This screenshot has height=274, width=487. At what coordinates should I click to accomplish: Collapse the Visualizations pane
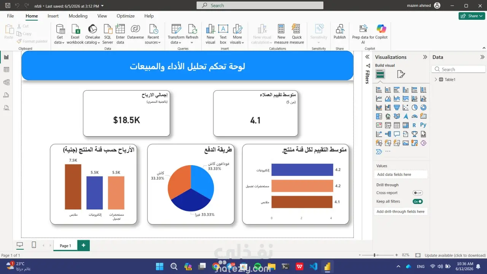click(x=425, y=57)
